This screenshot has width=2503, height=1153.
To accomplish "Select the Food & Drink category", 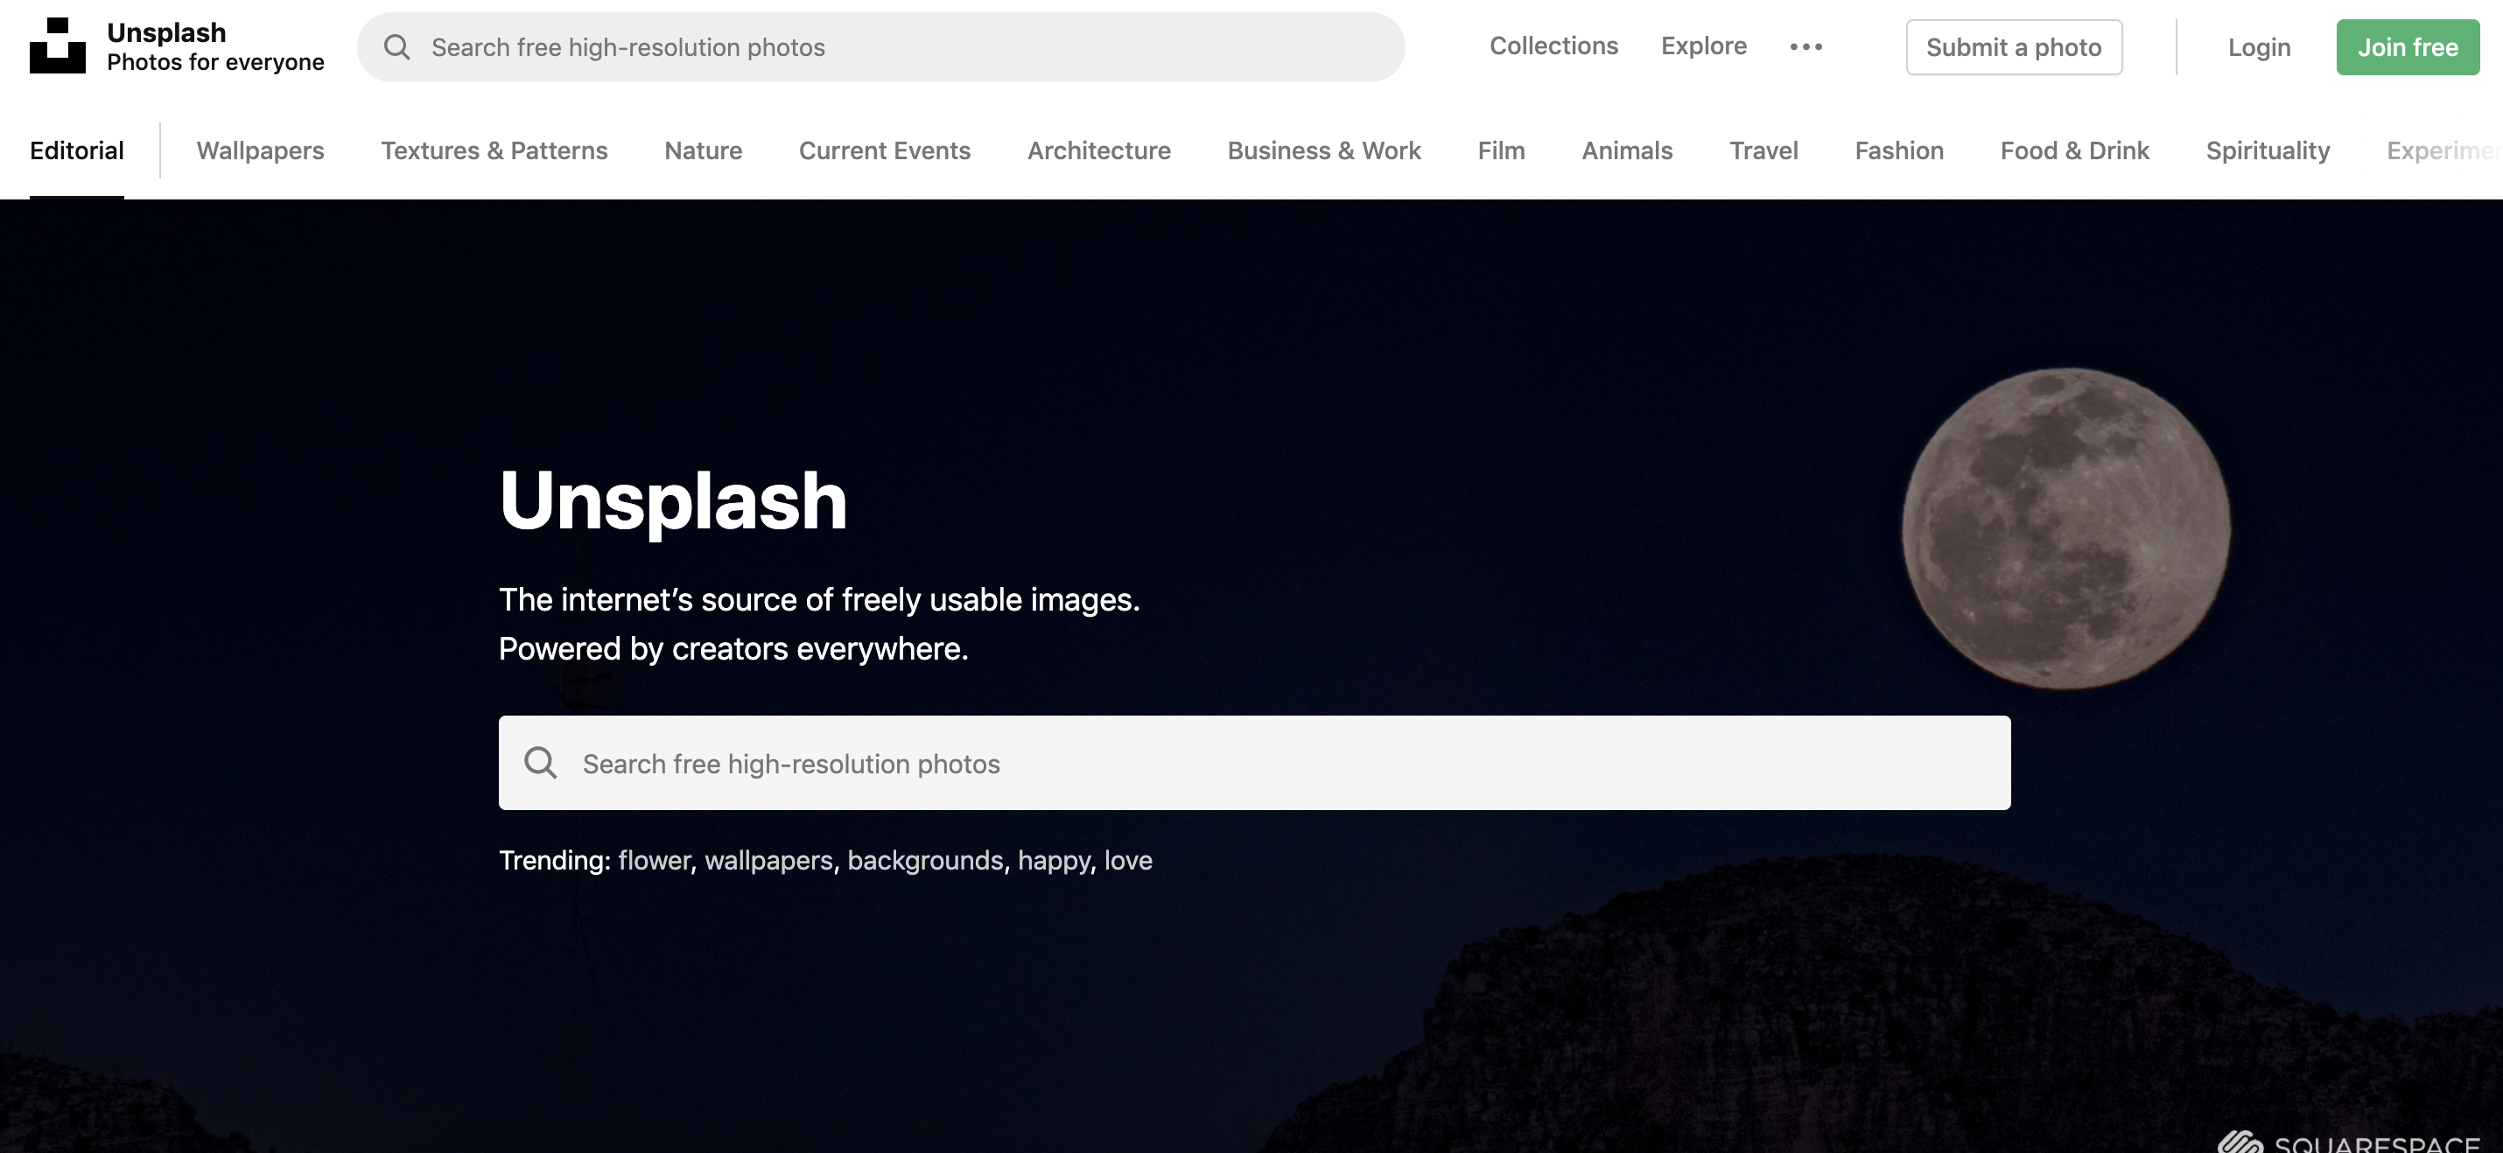I will click(x=2073, y=150).
